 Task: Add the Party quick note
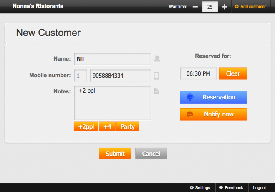(127, 127)
